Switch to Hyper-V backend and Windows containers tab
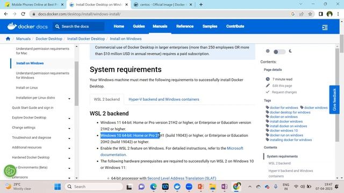344x193 pixels. pyautogui.click(x=164, y=99)
